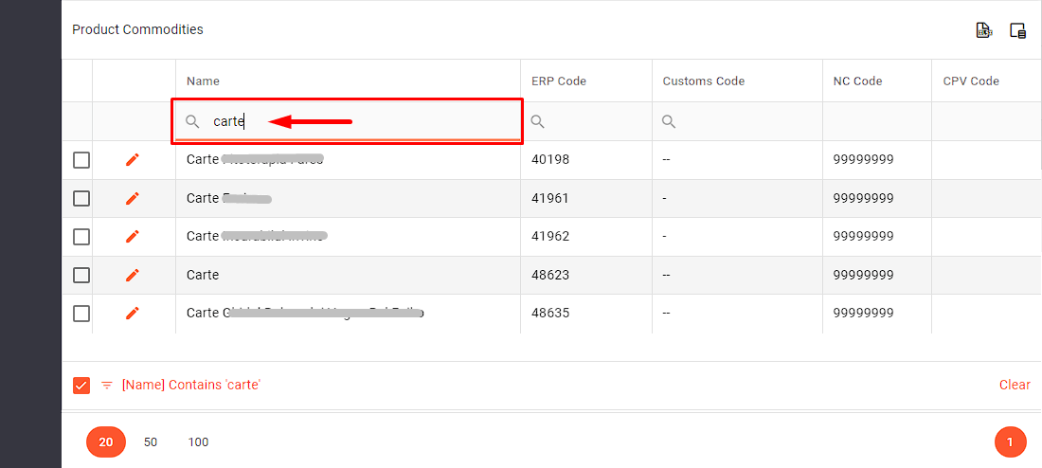The height and width of the screenshot is (468, 1042).
Task: Open the filter builder icon beside filter text
Action: [x=106, y=385]
